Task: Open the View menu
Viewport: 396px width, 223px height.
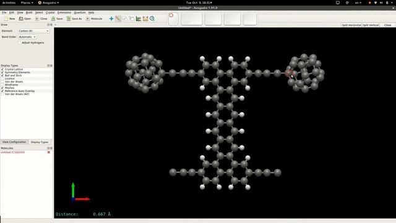Action: click(20, 12)
